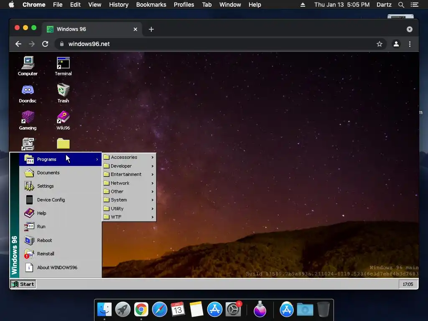
Task: Reload the windows96.net page
Action: pyautogui.click(x=45, y=44)
